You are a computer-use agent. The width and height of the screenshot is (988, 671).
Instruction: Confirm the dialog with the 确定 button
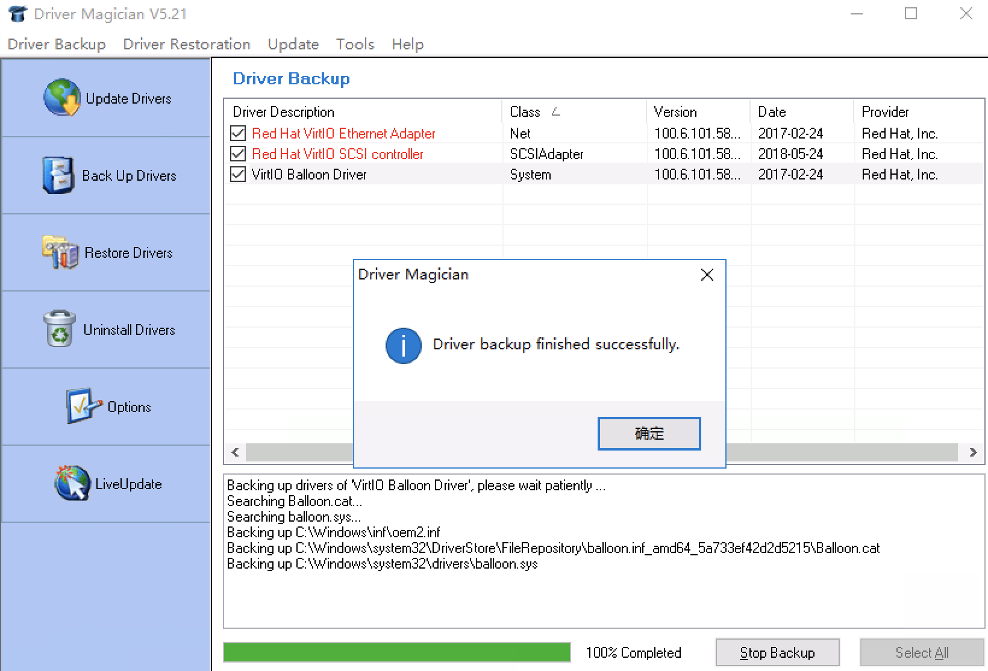point(649,433)
